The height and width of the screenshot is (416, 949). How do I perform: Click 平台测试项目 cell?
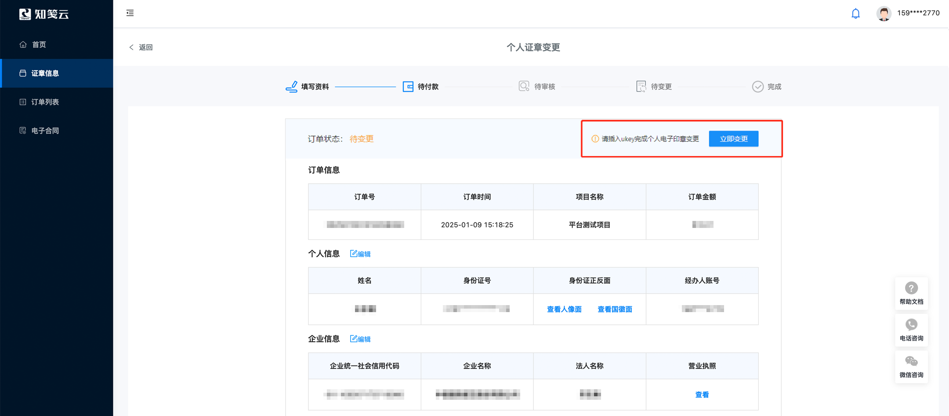click(590, 225)
